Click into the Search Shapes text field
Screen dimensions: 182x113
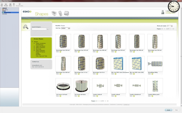(39, 29)
